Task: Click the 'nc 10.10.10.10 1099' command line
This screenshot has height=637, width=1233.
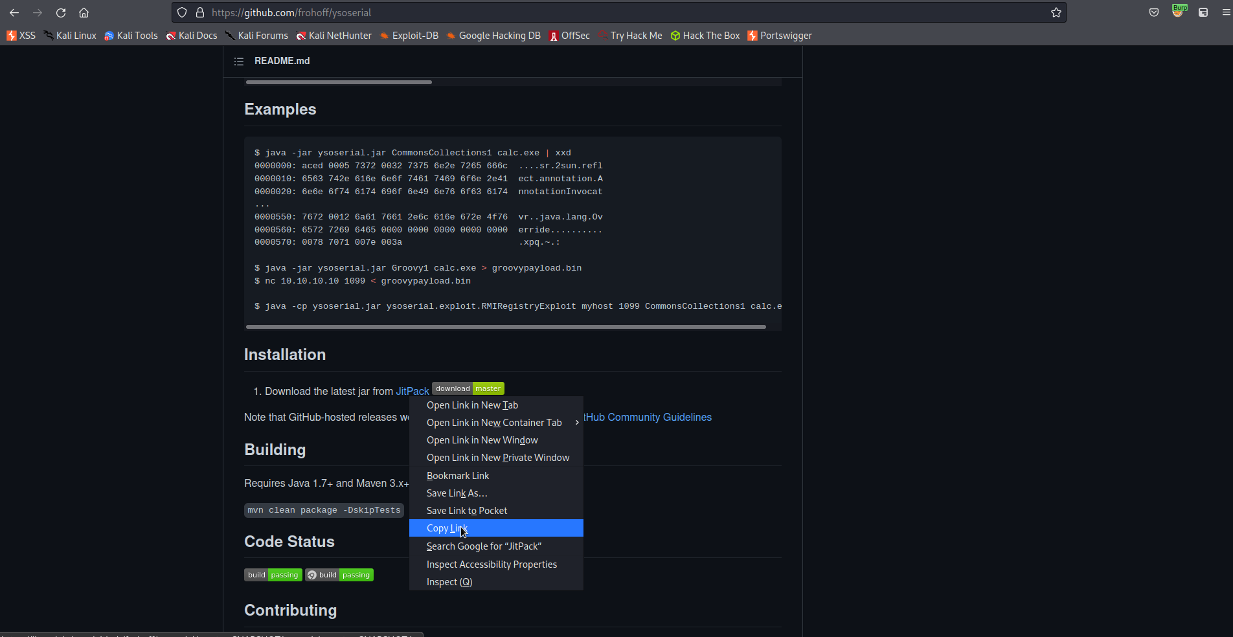Action: click(363, 281)
